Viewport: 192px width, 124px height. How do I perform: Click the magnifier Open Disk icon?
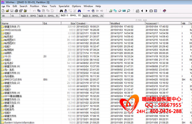(129, 11)
